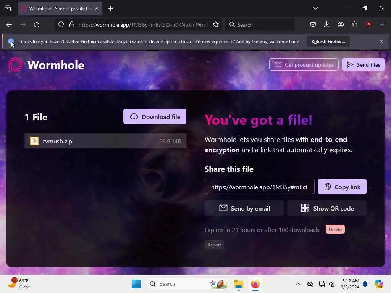Click Firefox icon in taskbar
Viewport: 391px width, 293px height.
pos(255,284)
